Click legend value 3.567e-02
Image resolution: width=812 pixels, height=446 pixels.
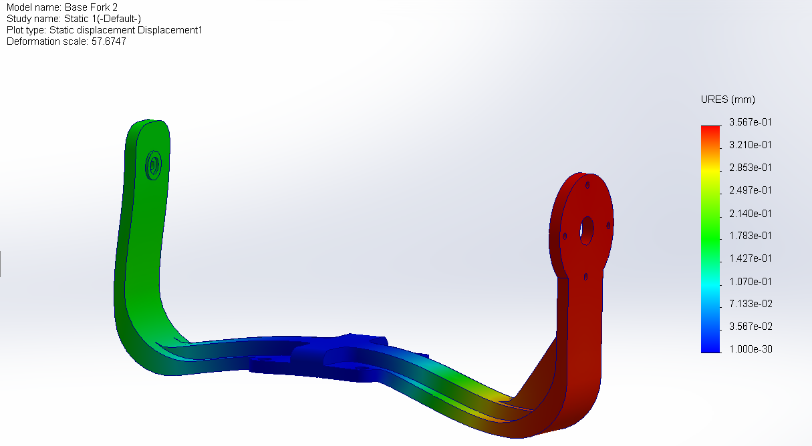[x=751, y=326]
